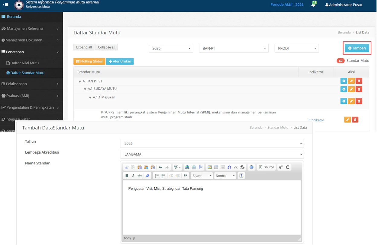The image size is (378, 245).
Task: Insert a horizontal line in the editor
Action: click(223, 167)
